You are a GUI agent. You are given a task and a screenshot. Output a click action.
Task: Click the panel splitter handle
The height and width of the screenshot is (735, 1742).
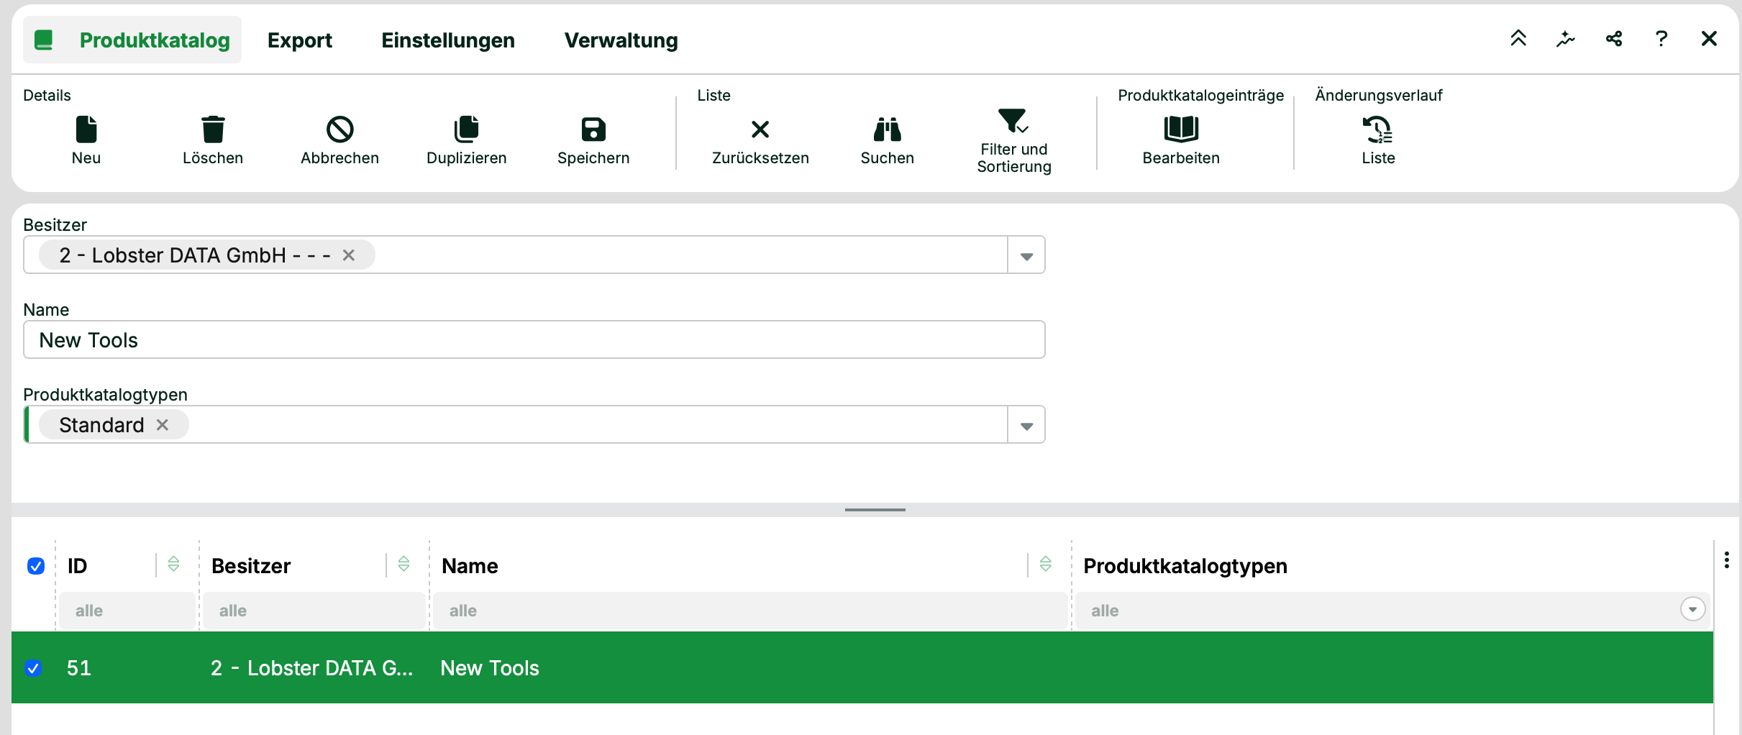click(x=875, y=510)
